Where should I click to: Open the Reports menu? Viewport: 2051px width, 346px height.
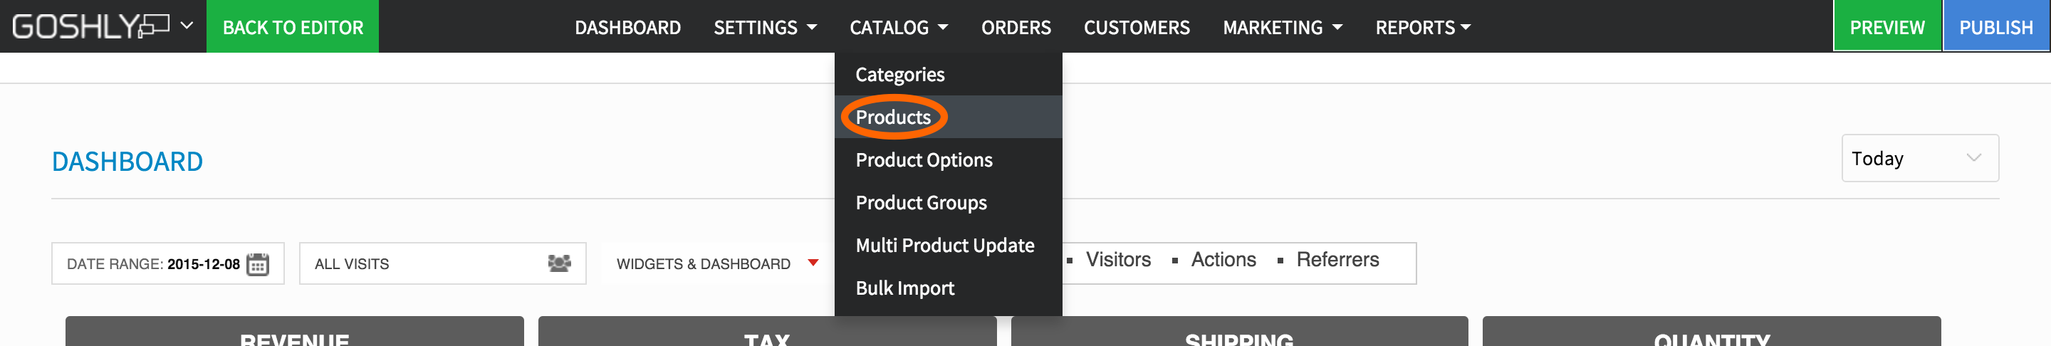1422,27
